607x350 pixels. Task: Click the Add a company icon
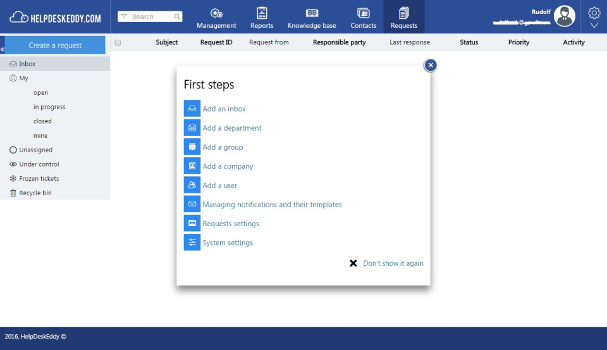(192, 166)
